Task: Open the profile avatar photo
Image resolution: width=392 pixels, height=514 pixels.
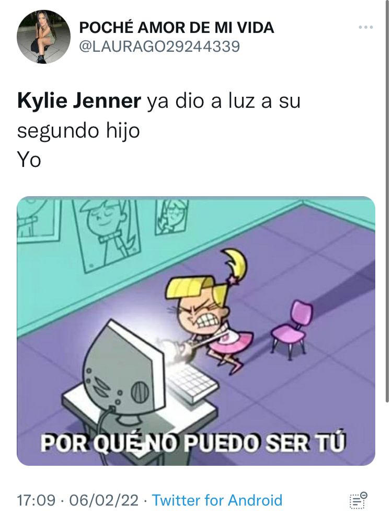Action: click(43, 37)
